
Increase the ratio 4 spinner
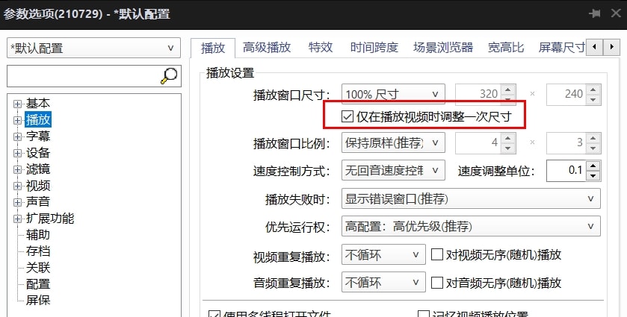pyautogui.click(x=508, y=138)
